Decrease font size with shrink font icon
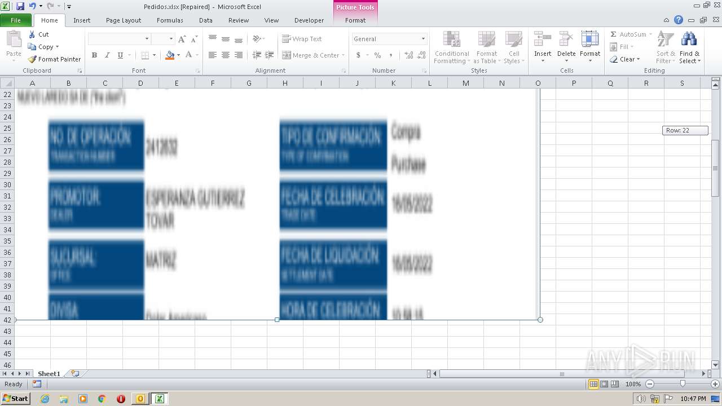Image resolution: width=722 pixels, height=406 pixels. tap(194, 39)
